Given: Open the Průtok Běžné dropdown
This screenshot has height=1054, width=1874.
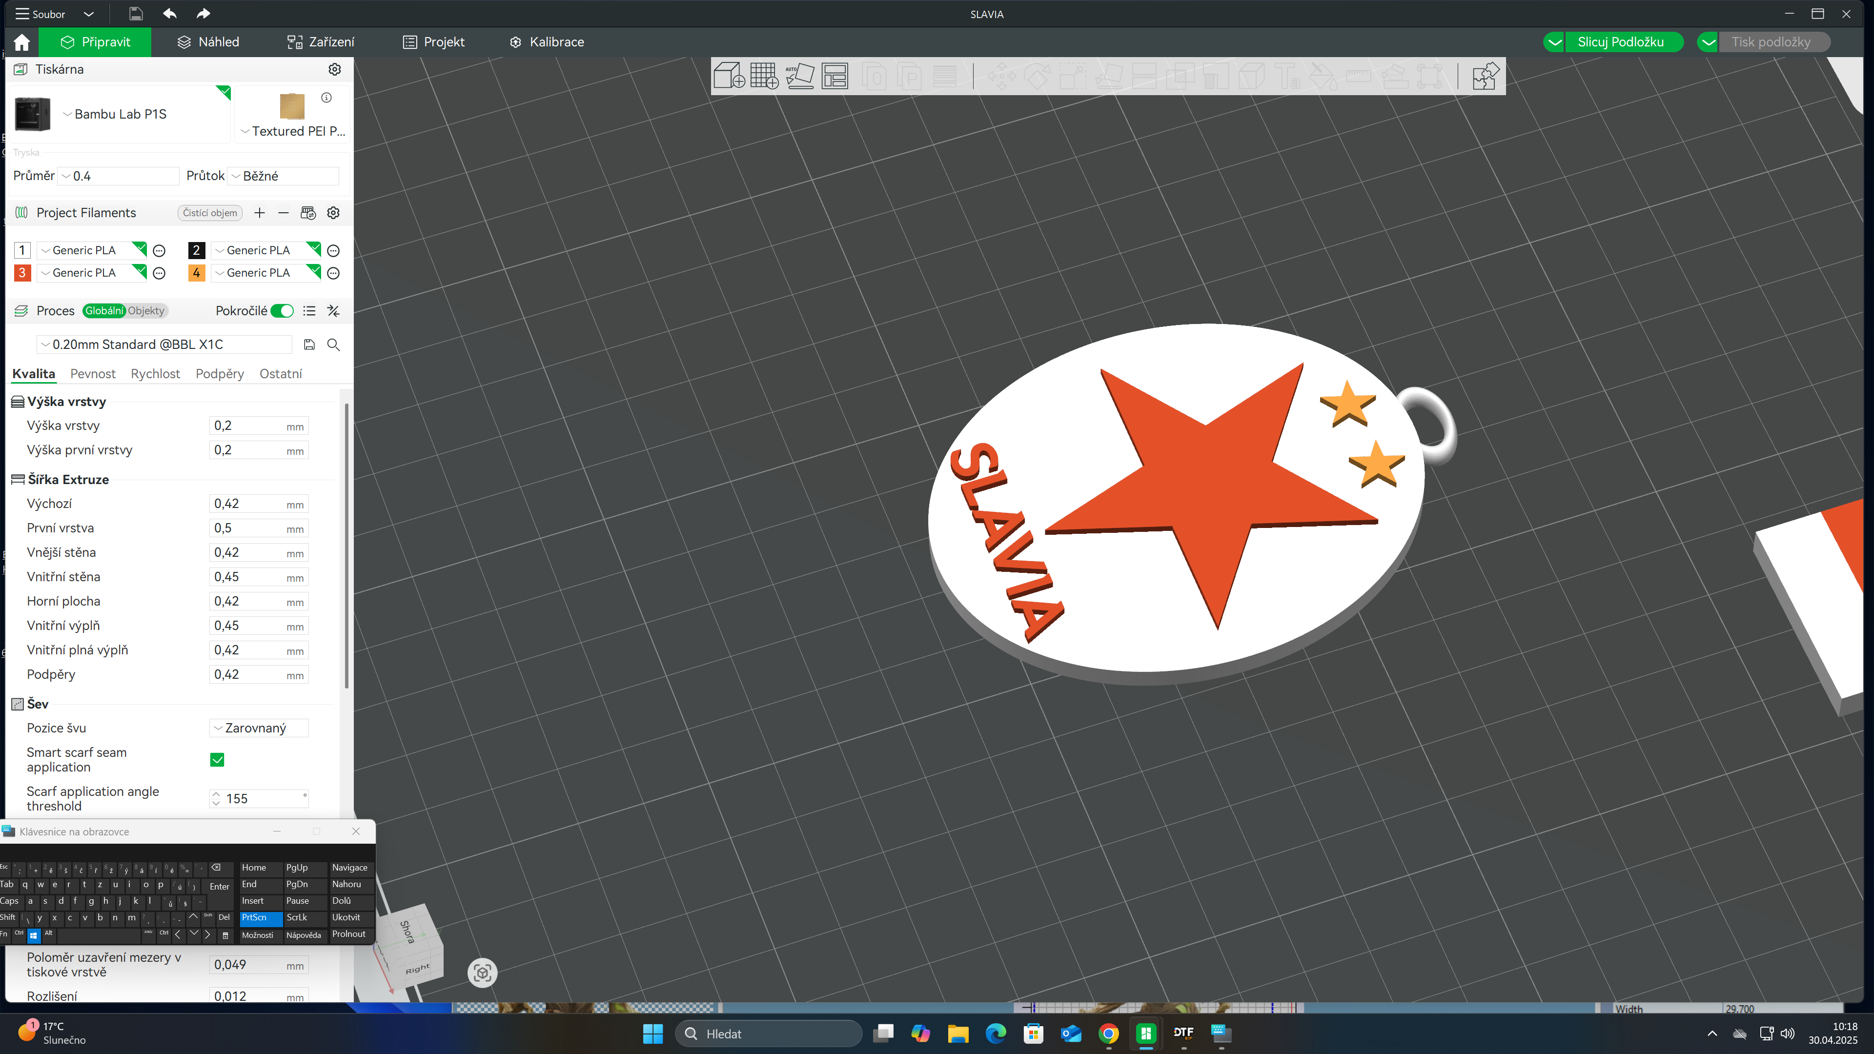Looking at the screenshot, I should coord(284,176).
